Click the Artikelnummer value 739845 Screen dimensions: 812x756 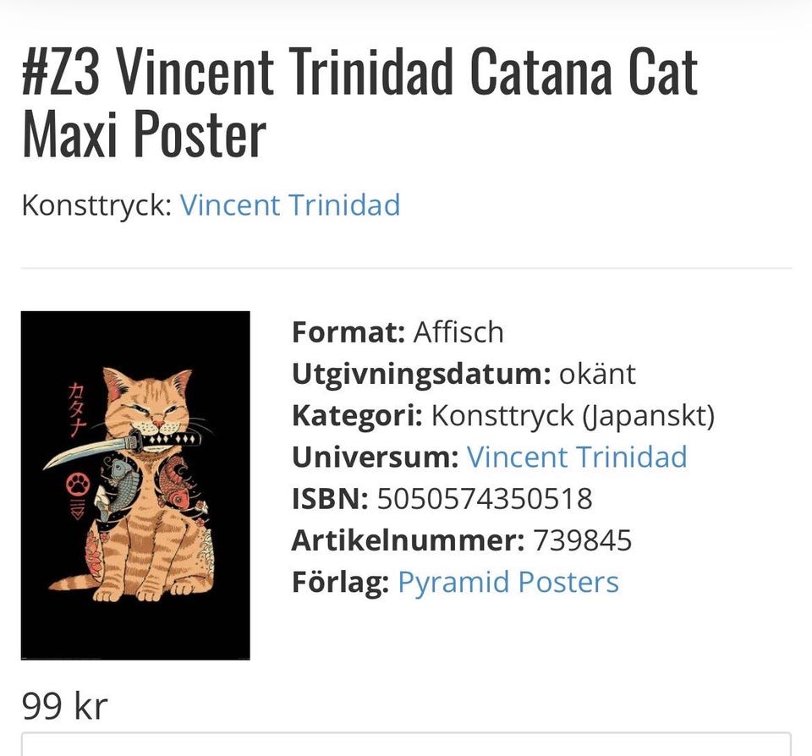coord(582,540)
